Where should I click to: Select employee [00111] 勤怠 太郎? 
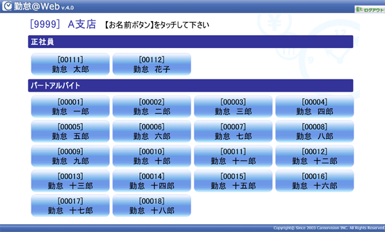coord(70,64)
